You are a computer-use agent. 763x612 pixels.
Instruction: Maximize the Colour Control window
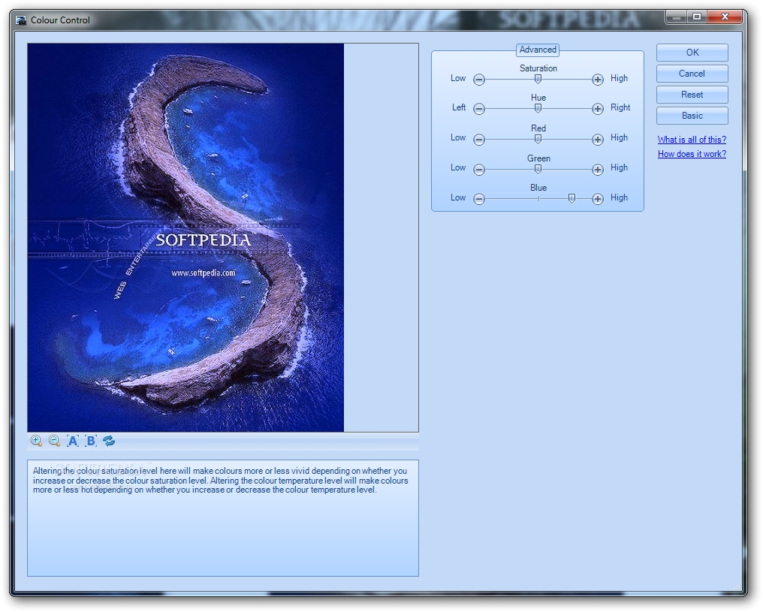pyautogui.click(x=697, y=17)
